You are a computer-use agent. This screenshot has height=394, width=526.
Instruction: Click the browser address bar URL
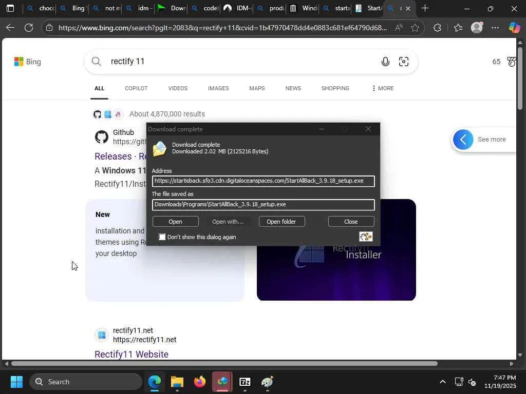coord(222,28)
